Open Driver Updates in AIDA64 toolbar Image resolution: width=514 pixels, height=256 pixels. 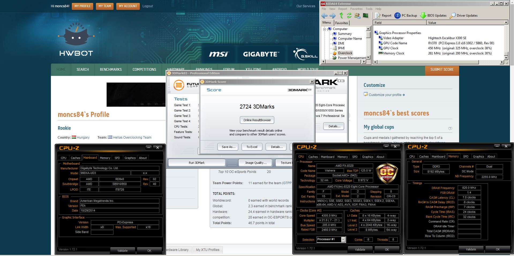pyautogui.click(x=464, y=16)
